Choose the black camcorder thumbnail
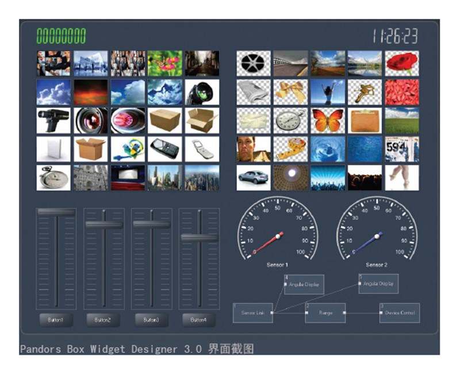Screen dimensions: 460x375 tap(53, 121)
